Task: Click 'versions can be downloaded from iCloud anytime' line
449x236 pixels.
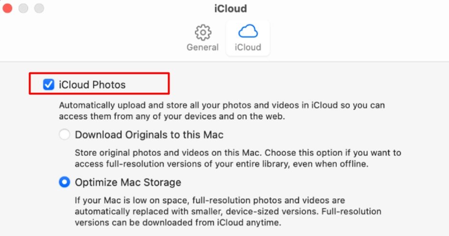Action: tap(178, 223)
